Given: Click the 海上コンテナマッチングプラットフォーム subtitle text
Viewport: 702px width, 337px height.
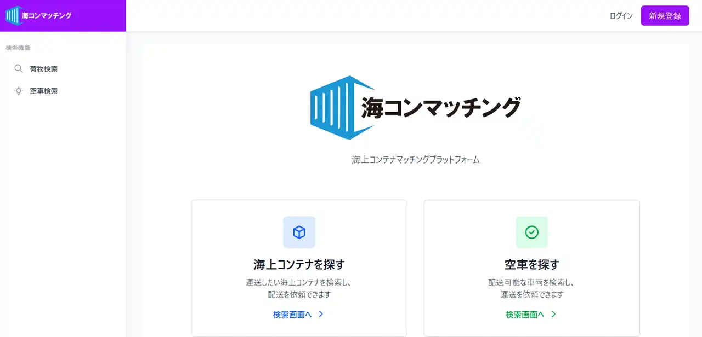Looking at the screenshot, I should coord(415,159).
